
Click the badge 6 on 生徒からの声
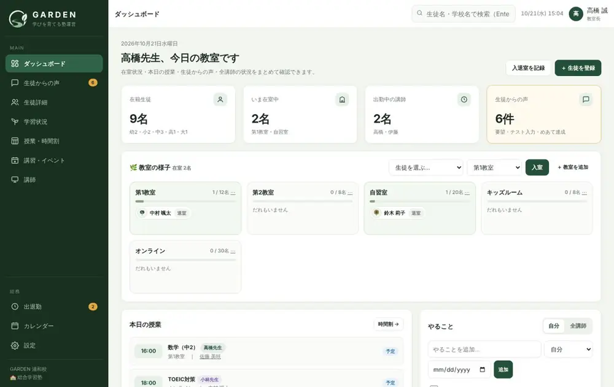(x=93, y=83)
